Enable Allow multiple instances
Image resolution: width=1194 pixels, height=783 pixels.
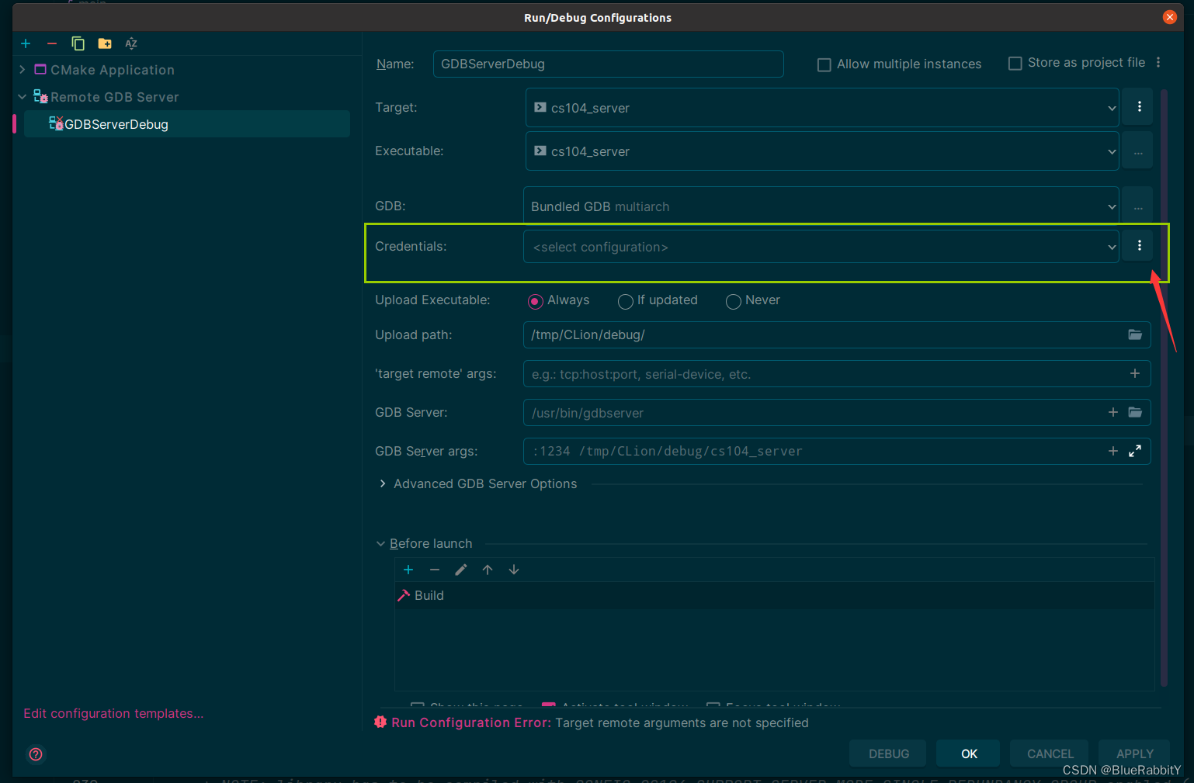click(824, 64)
